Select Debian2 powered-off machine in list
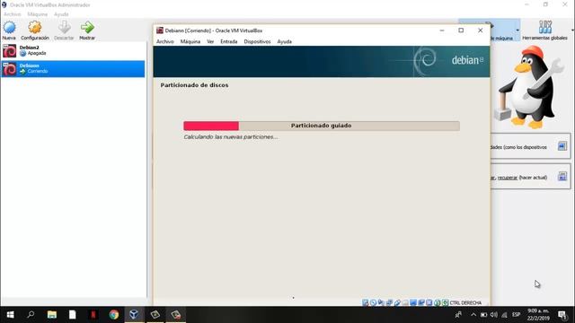The height and width of the screenshot is (323, 575). click(x=73, y=50)
